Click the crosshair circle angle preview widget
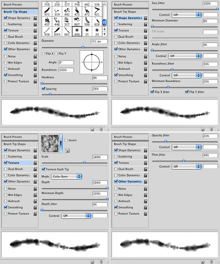Screen dimensions: 220x264 [x=92, y=62]
